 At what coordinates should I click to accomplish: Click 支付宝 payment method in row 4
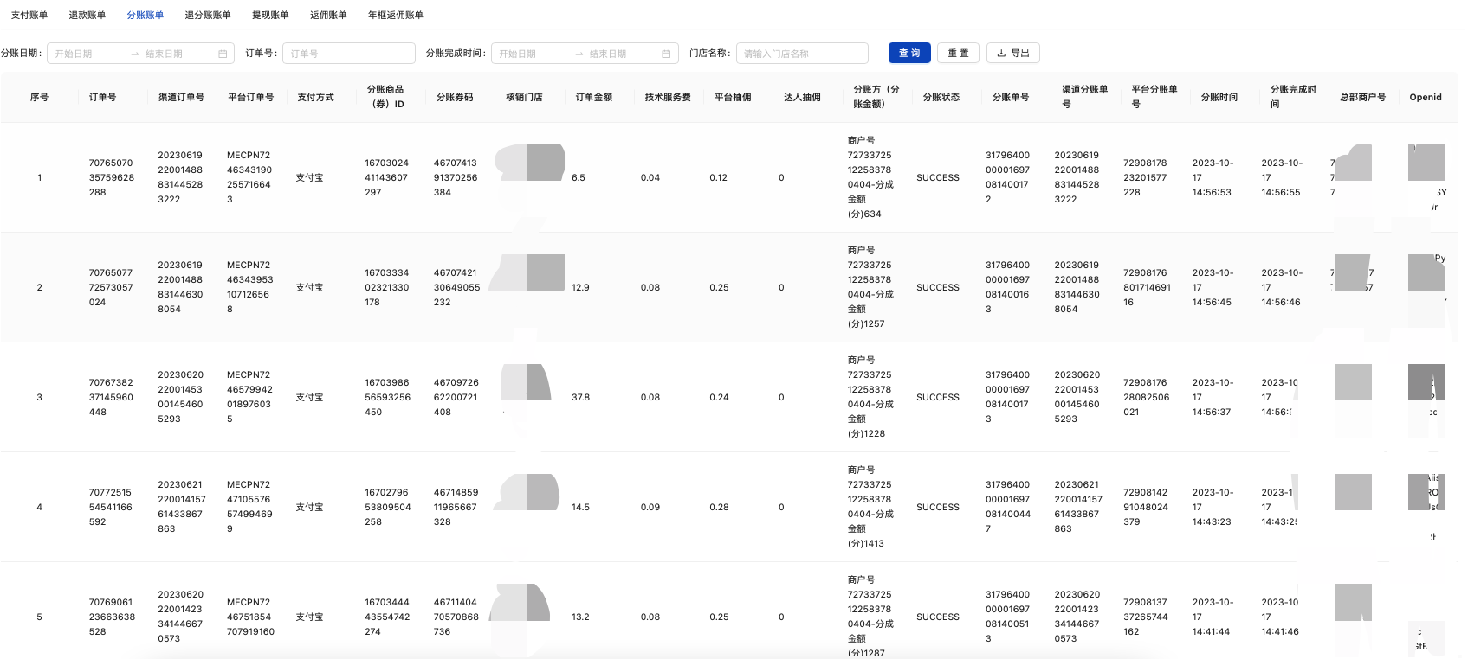click(309, 507)
